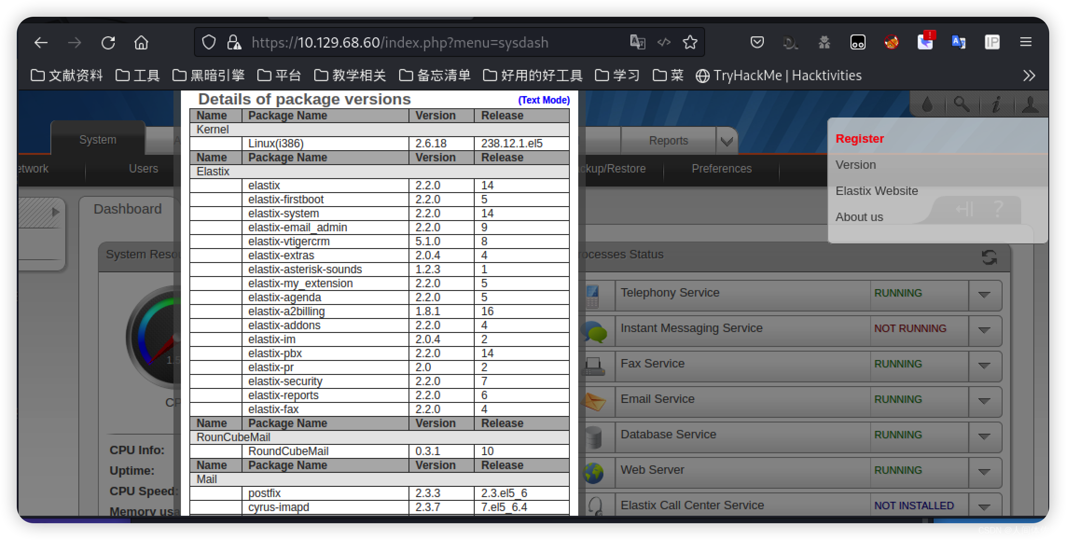Save page to Pocket via toolbar icon
The width and height of the screenshot is (1066, 540).
[757, 42]
